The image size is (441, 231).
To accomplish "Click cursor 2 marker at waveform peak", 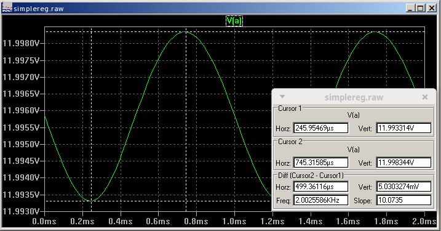I will click(186, 32).
